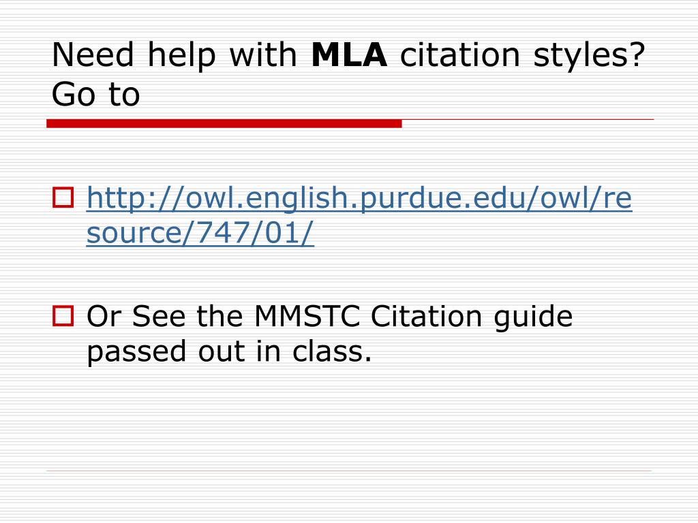Click the question mark ending the title
698x523 pixels.
point(637,55)
